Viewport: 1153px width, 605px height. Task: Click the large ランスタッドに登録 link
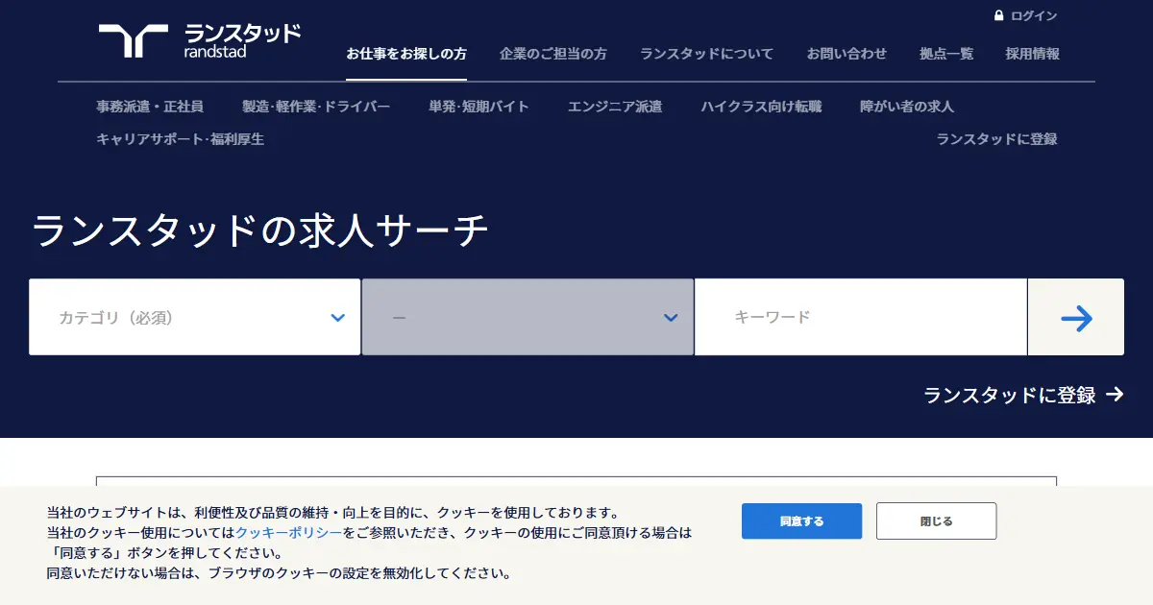point(1010,395)
